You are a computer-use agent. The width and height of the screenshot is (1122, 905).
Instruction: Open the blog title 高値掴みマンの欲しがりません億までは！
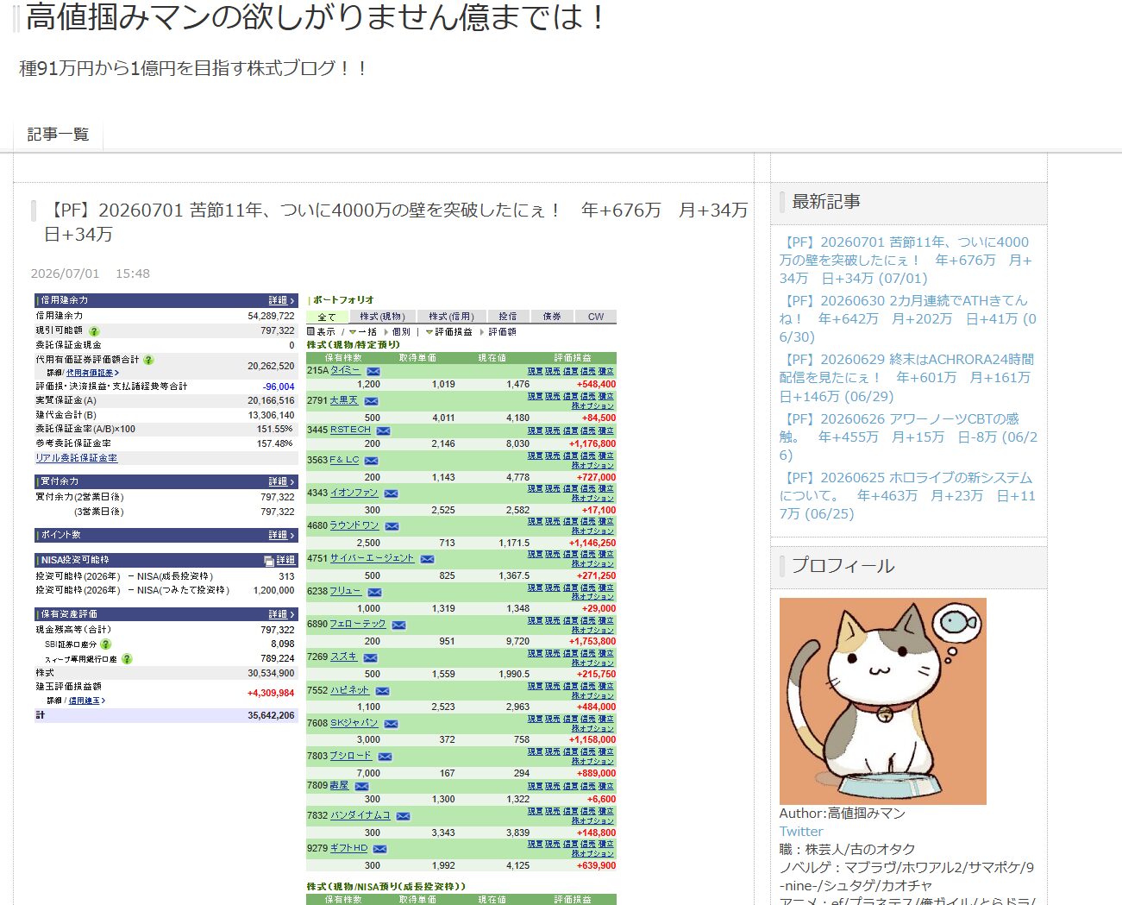click(x=315, y=17)
